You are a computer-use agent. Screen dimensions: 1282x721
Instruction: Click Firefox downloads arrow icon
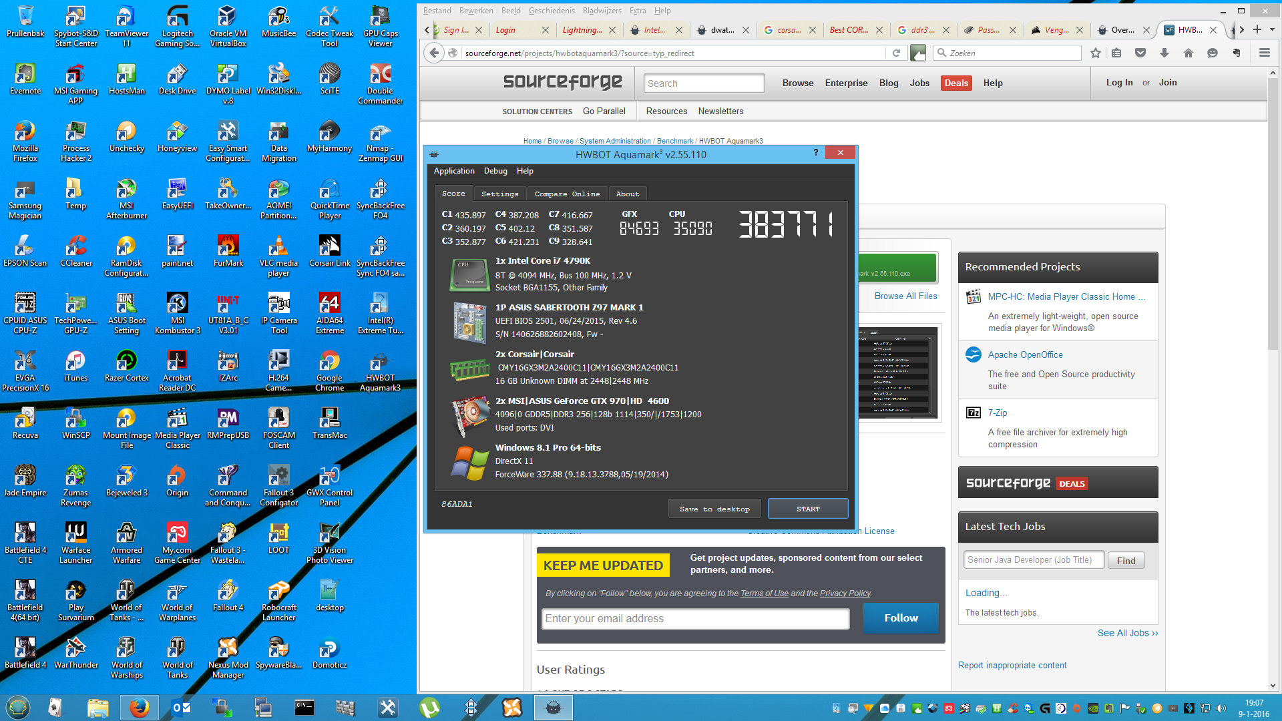click(x=1164, y=53)
